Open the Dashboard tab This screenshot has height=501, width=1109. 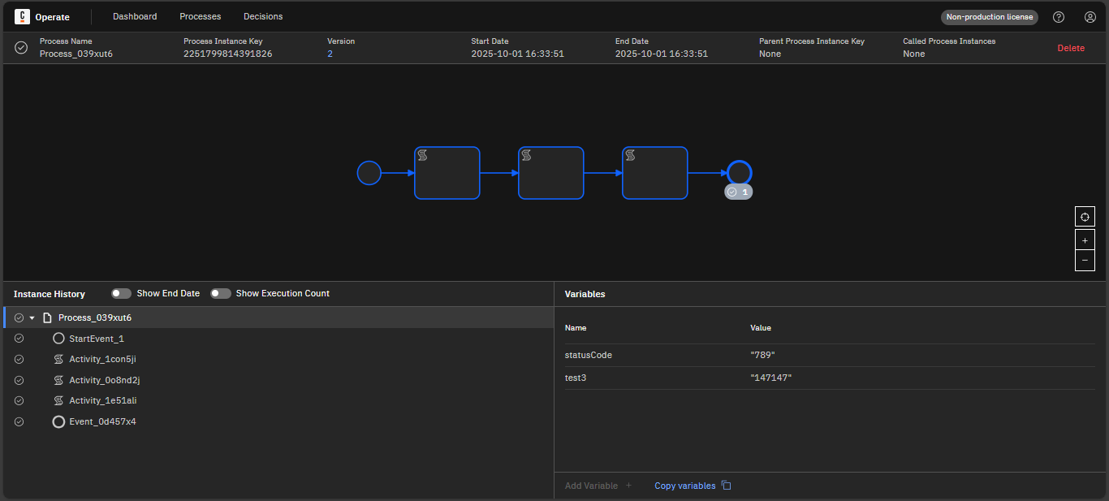point(135,16)
